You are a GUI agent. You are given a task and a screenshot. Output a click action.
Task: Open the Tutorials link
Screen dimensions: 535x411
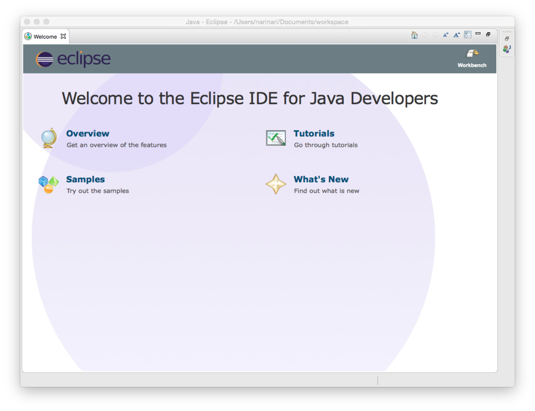coord(314,133)
